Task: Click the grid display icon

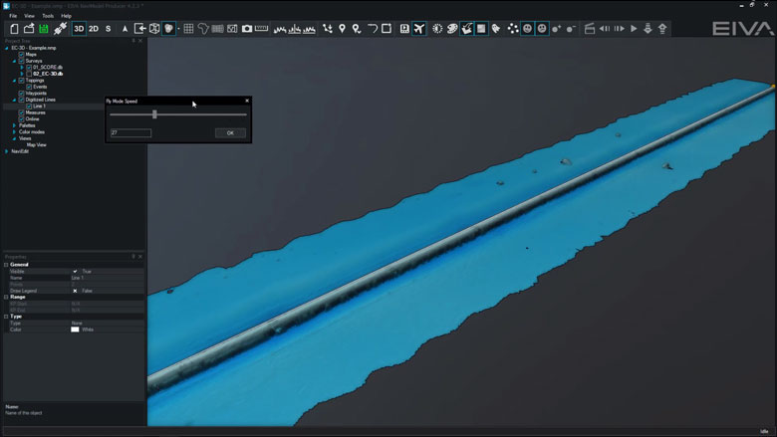Action: pyautogui.click(x=188, y=29)
